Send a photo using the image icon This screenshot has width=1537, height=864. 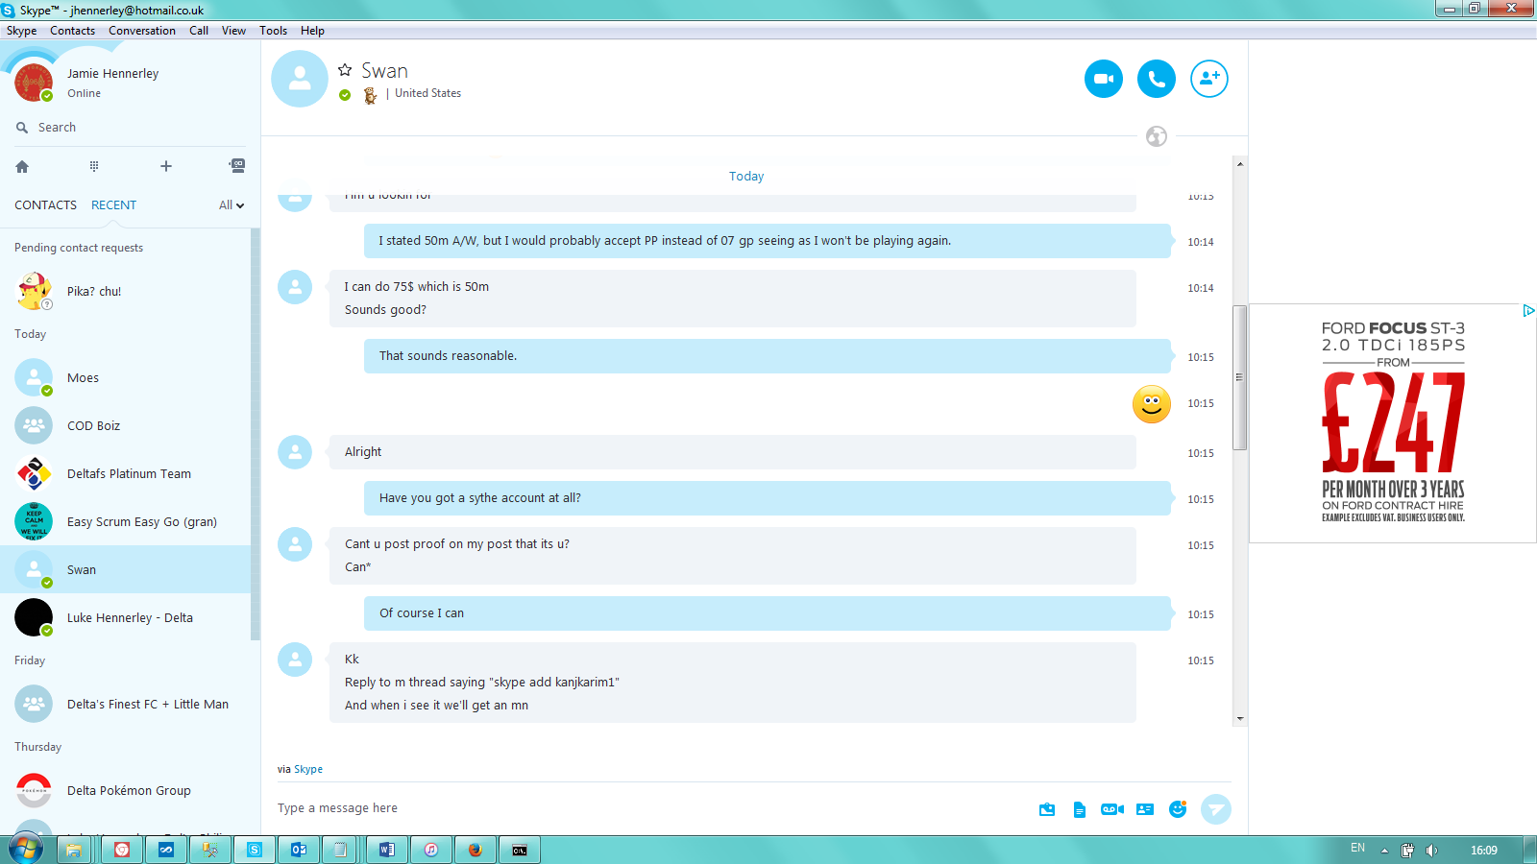pos(1047,809)
